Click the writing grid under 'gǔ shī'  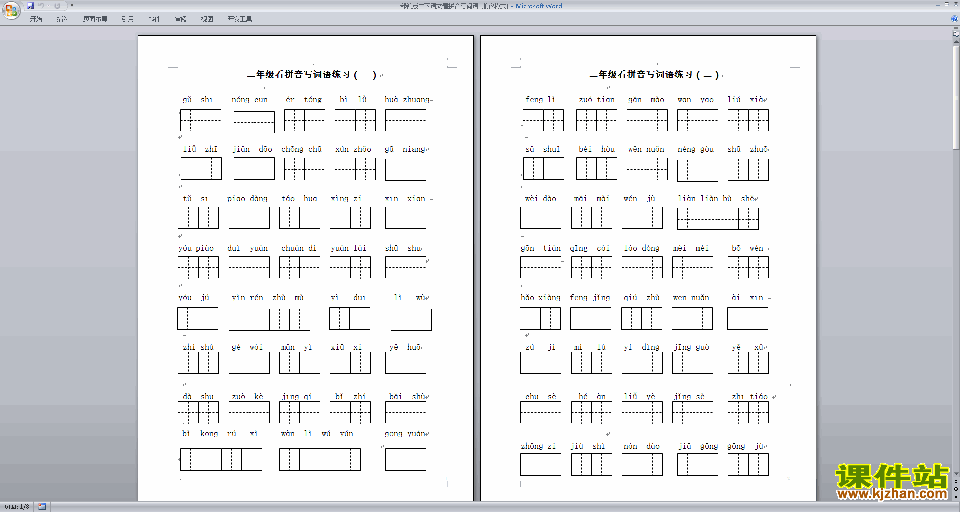click(201, 120)
